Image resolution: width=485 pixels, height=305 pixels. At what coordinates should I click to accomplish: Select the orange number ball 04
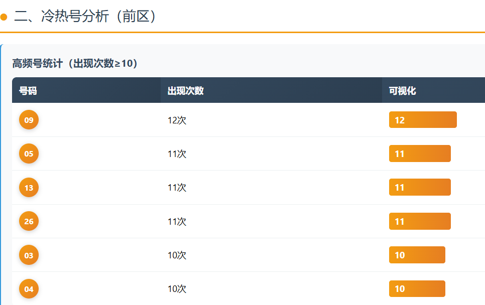[29, 289]
